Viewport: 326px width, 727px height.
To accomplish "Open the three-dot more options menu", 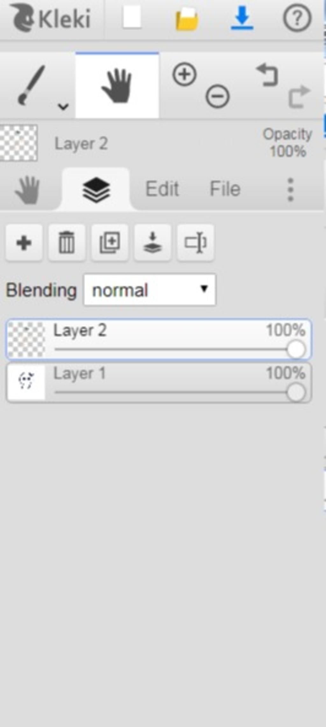I will pos(290,189).
